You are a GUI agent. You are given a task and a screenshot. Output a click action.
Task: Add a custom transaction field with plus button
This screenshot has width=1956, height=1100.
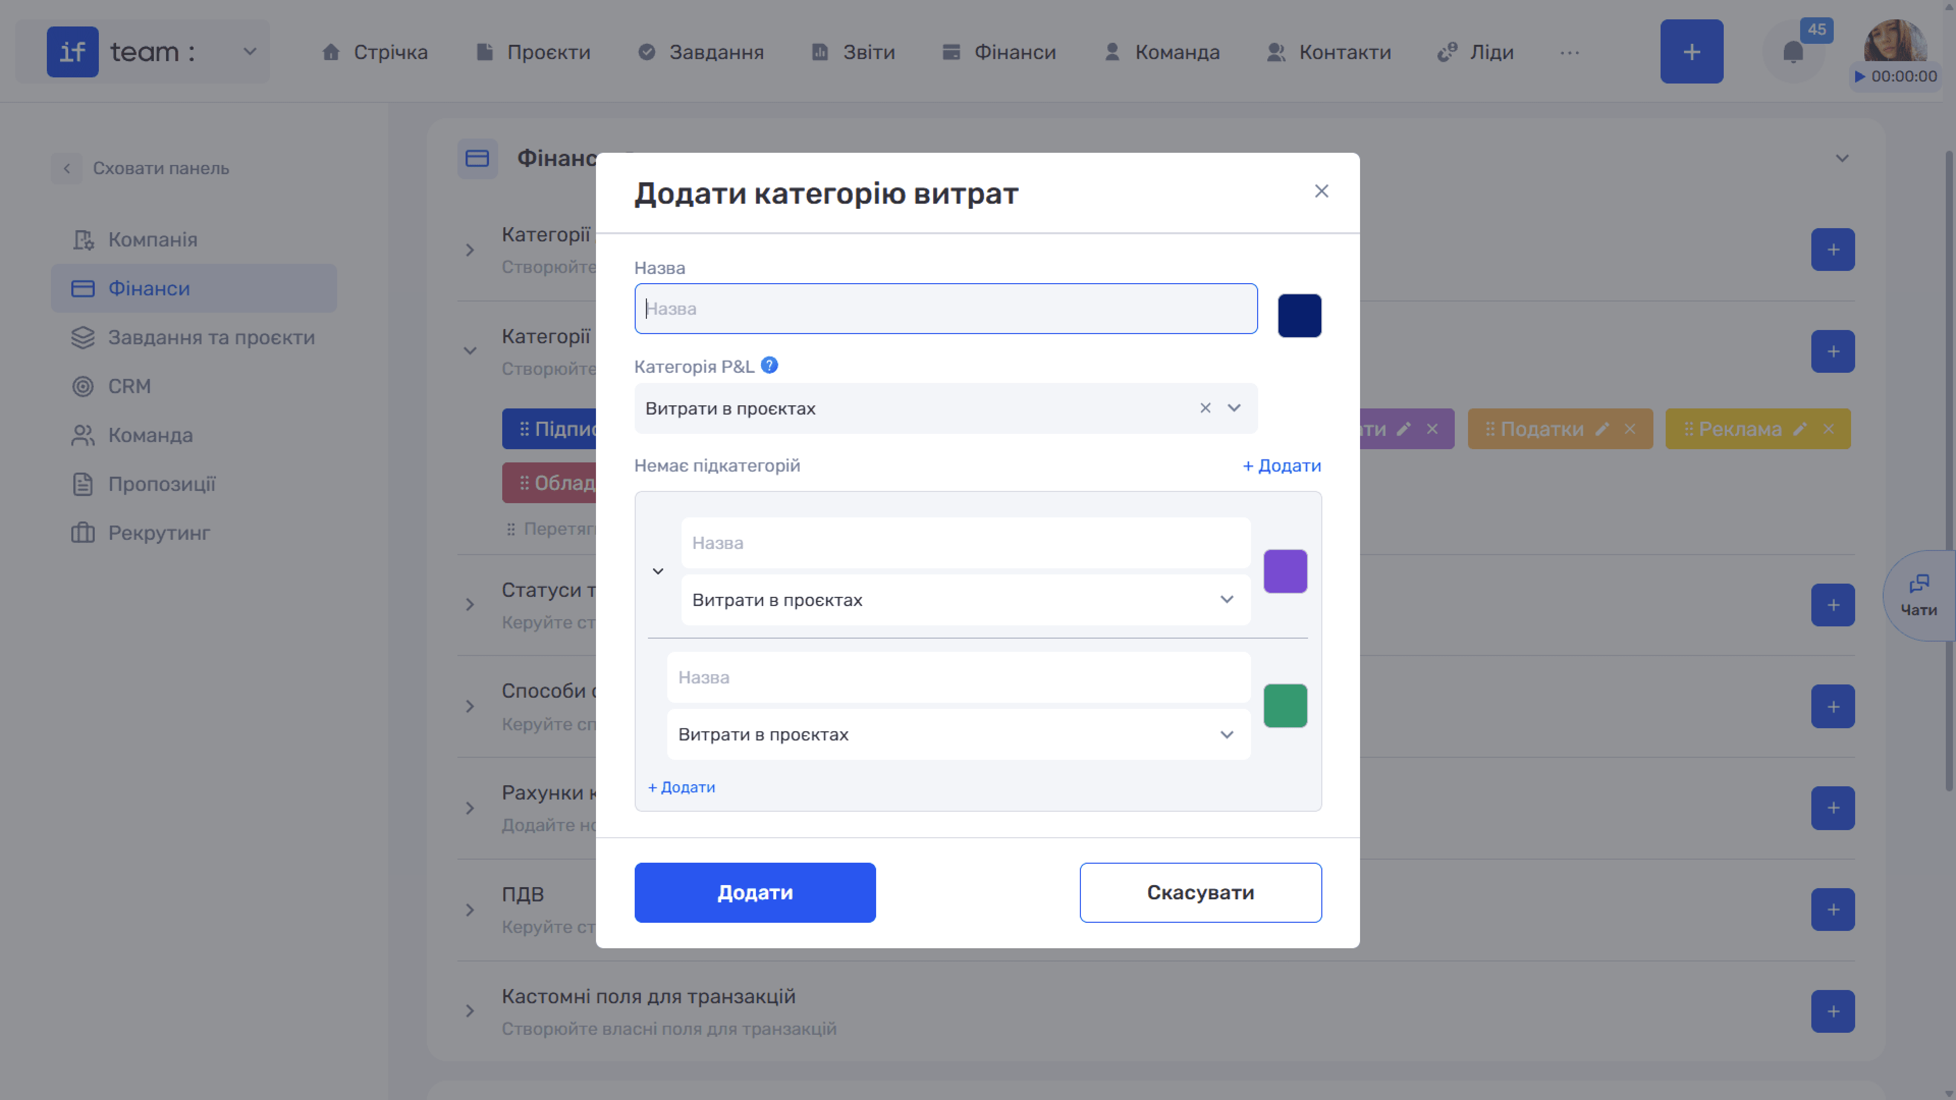1832,1011
